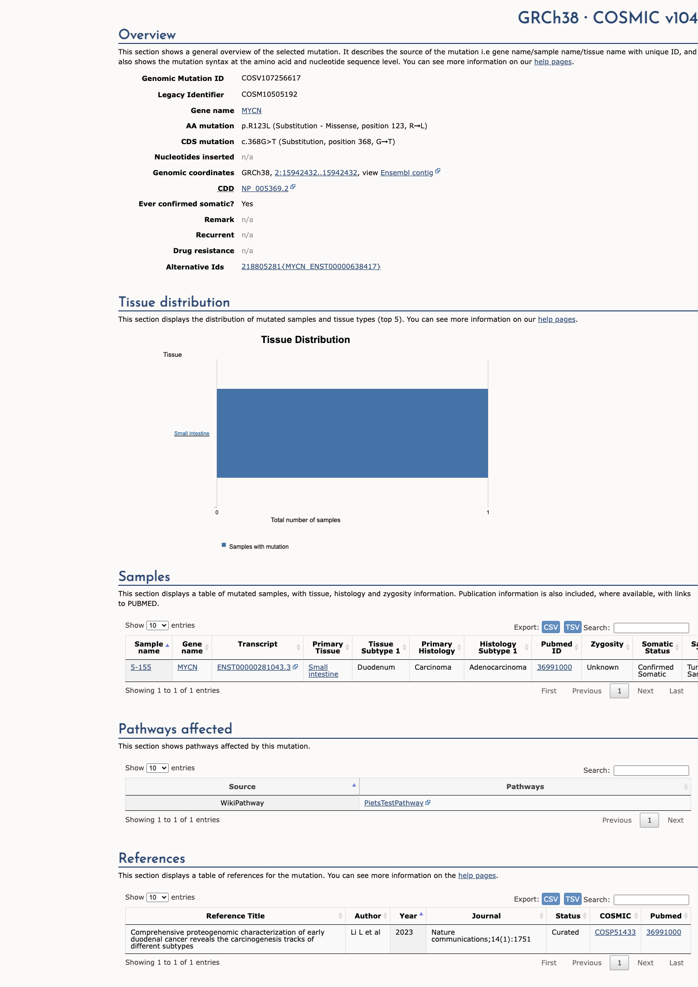Screen dimensions: 698x987
Task: Click external link icon beside PietsTestPathway
Action: click(x=428, y=802)
